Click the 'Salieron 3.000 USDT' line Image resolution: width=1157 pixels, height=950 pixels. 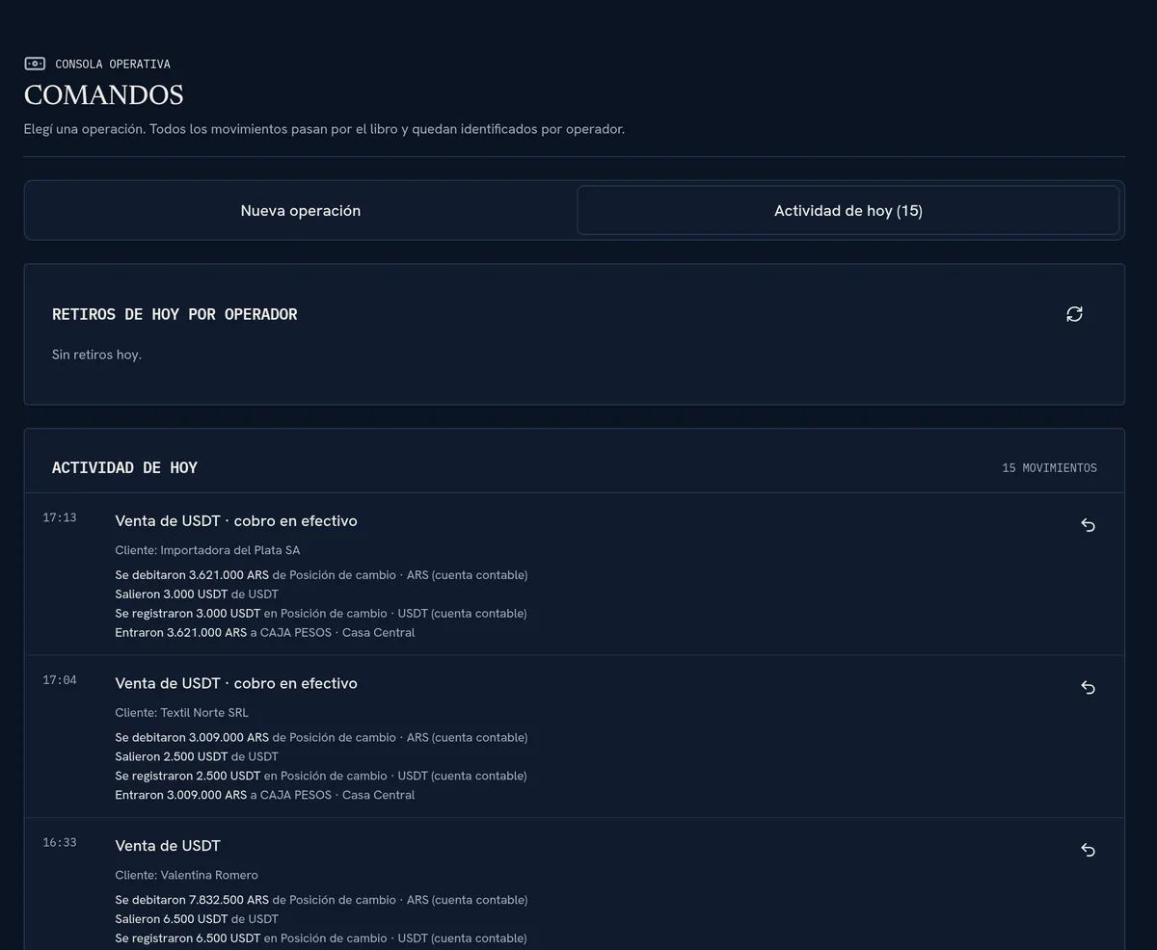pyautogui.click(x=197, y=594)
